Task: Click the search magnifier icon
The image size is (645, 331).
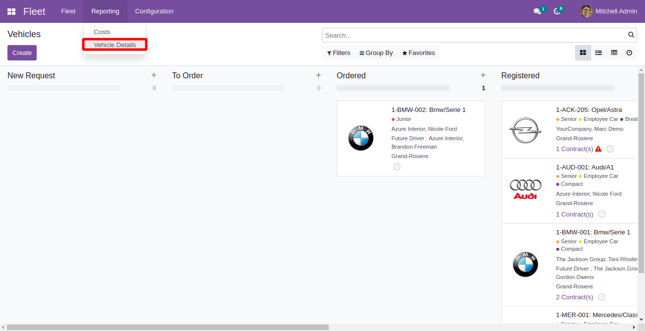Action: [631, 35]
